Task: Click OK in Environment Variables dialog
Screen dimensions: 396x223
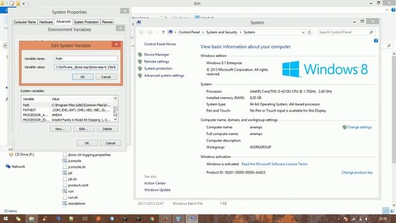Action: pyautogui.click(x=87, y=143)
